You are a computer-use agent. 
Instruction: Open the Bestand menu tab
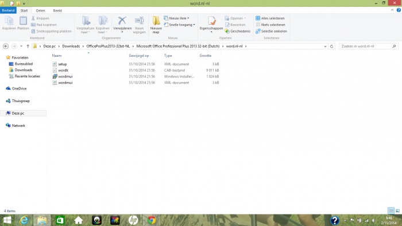[8, 10]
